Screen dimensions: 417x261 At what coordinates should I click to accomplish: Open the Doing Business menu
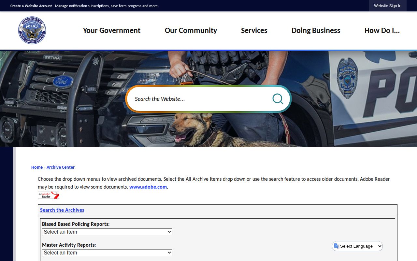[x=316, y=30]
